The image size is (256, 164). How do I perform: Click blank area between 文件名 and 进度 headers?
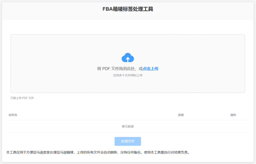[95, 115]
